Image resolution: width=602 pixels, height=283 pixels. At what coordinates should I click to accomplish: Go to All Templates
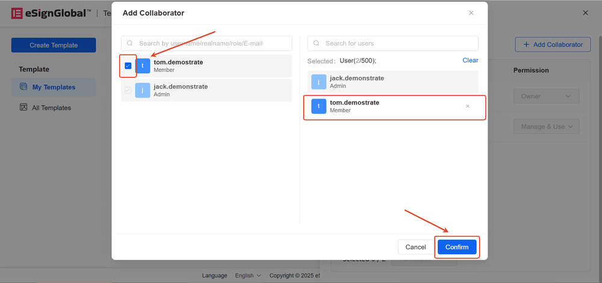pos(51,108)
